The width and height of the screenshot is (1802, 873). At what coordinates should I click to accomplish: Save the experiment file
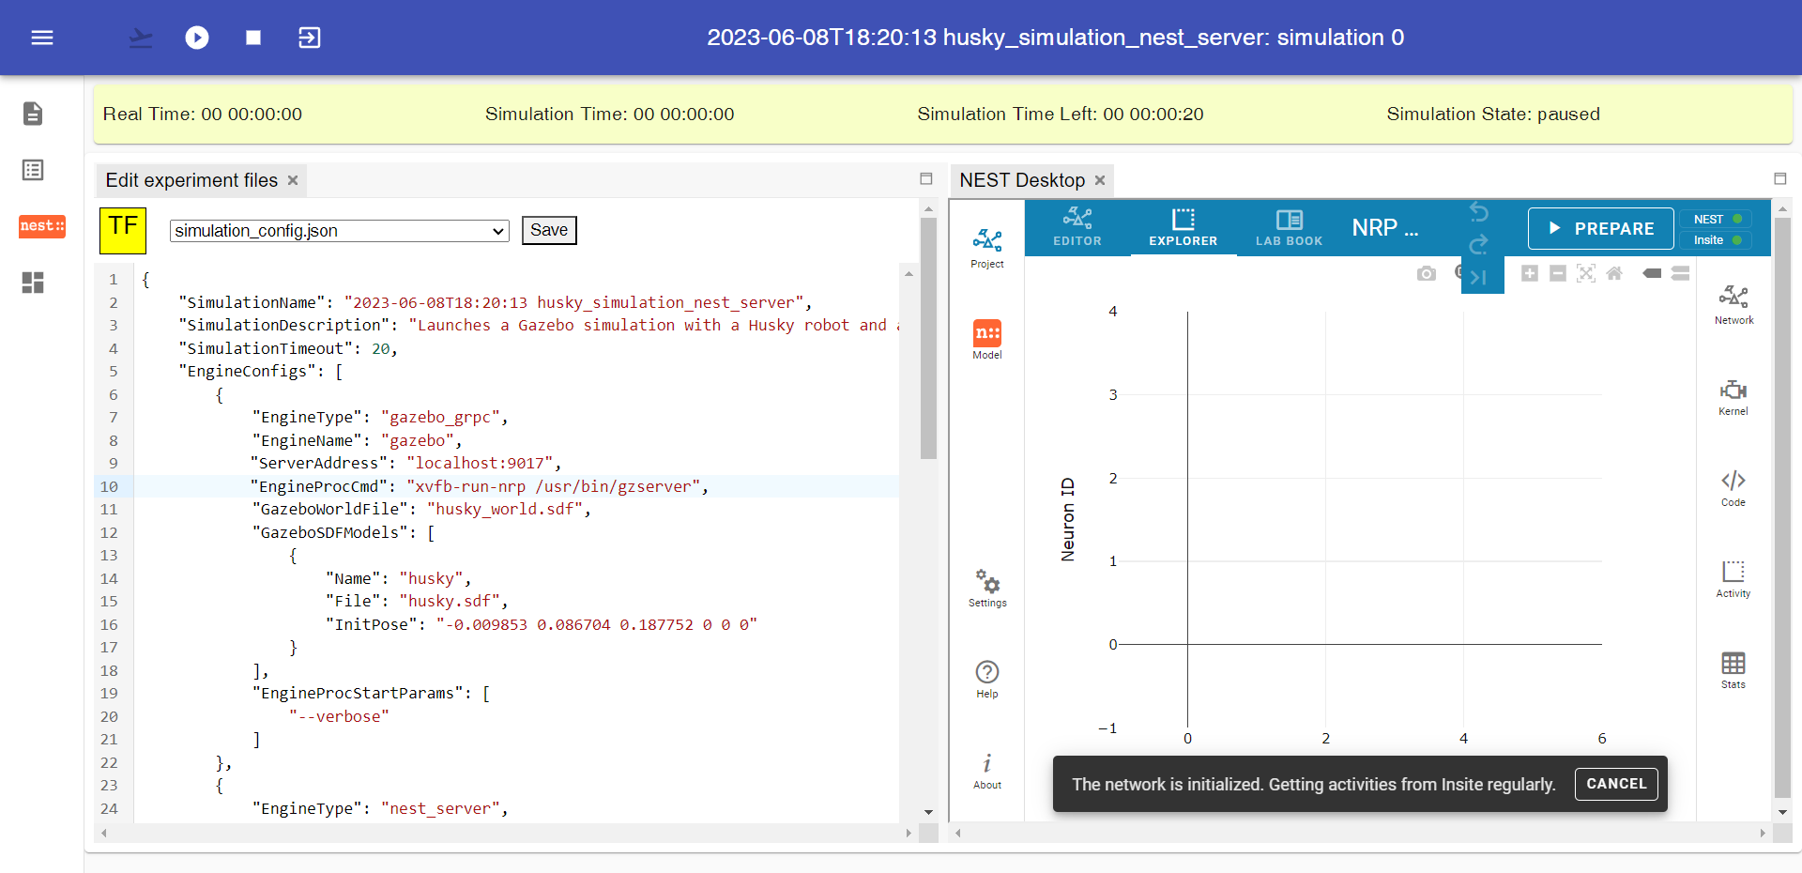click(x=549, y=230)
